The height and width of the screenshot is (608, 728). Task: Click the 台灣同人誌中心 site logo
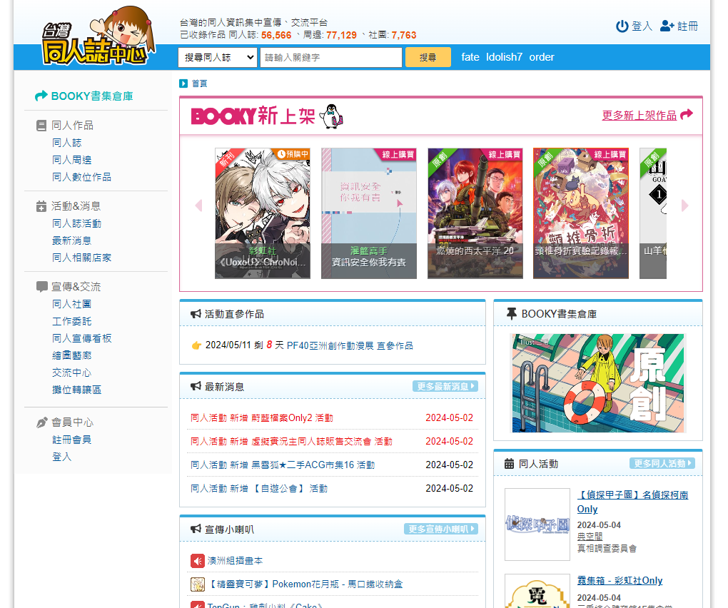click(x=98, y=36)
